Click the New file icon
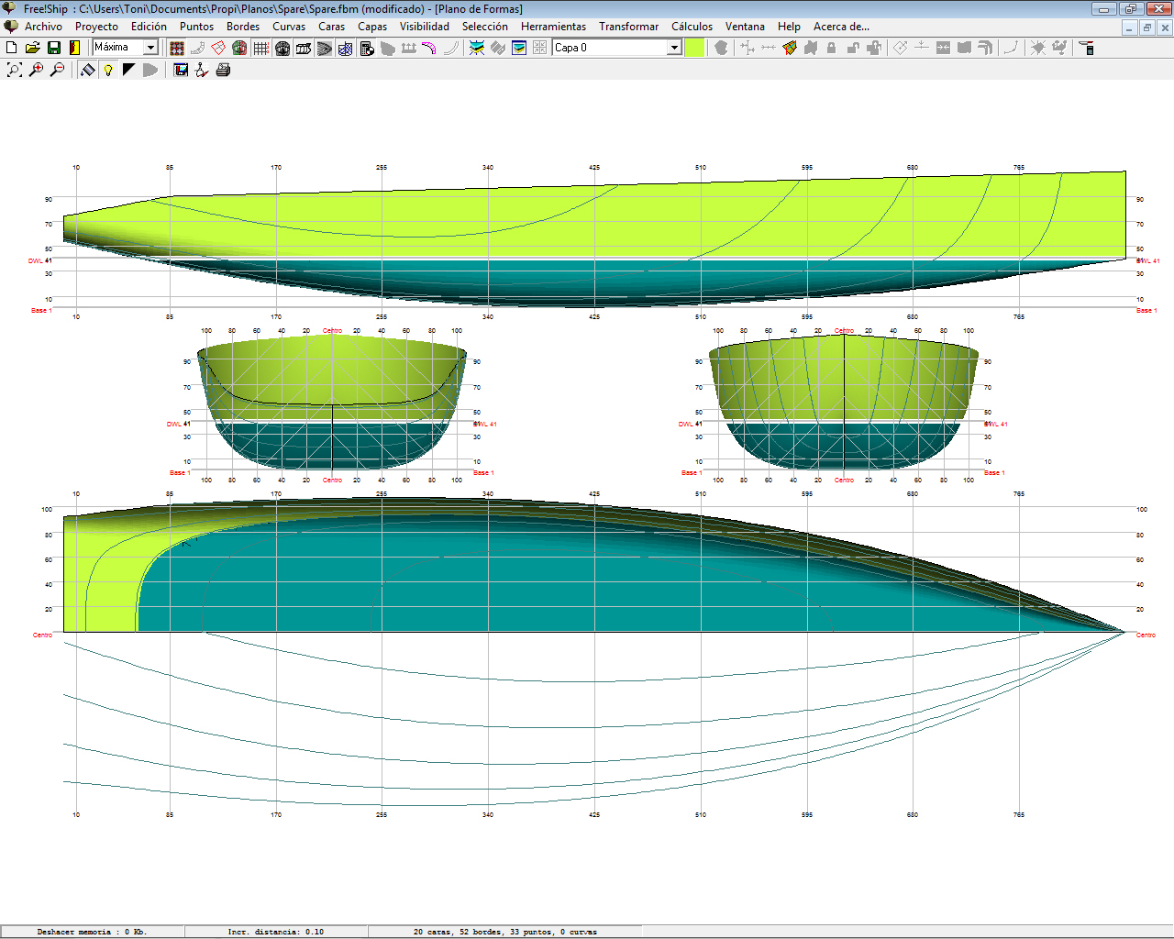Viewport: 1174px width, 939px height. tap(12, 48)
